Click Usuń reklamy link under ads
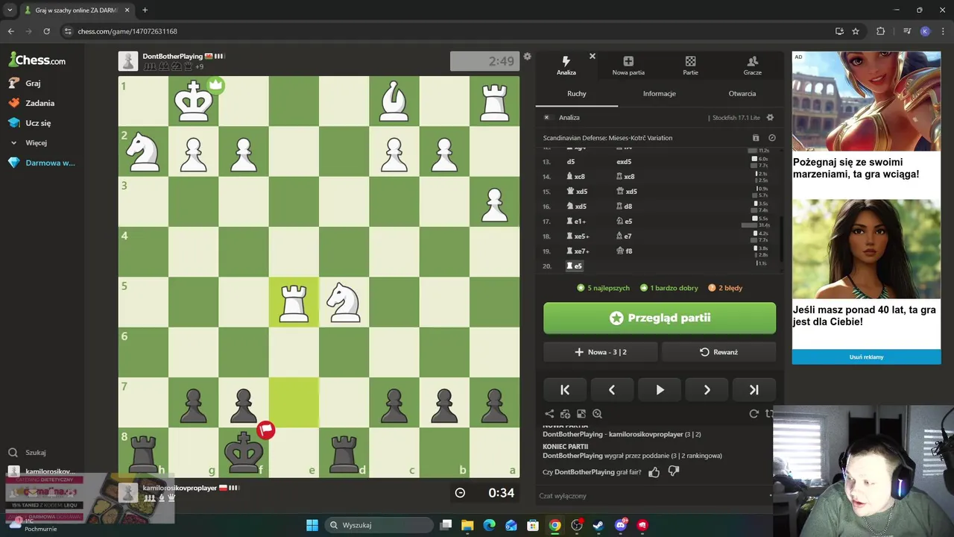This screenshot has width=954, height=537. pos(866,357)
